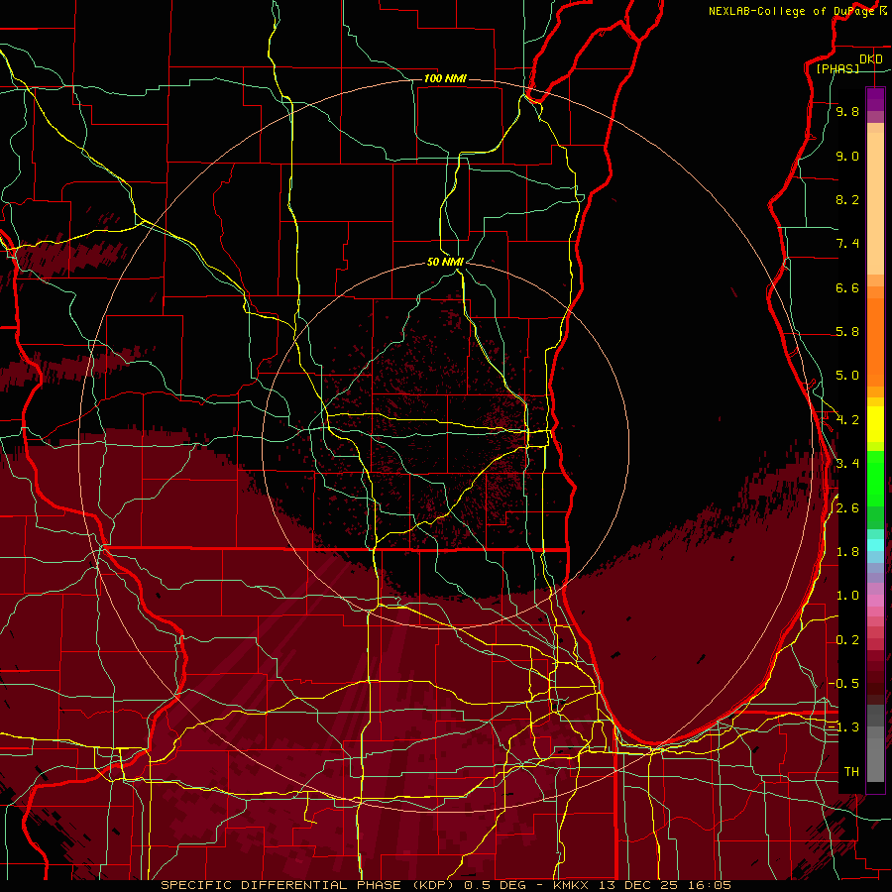The height and width of the screenshot is (892, 892).
Task: Click the 1.8 scale value
Action: tap(847, 552)
